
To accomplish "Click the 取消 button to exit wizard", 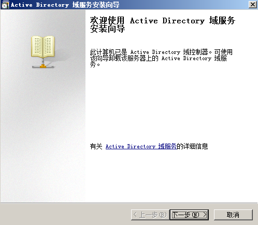I will click(233, 215).
